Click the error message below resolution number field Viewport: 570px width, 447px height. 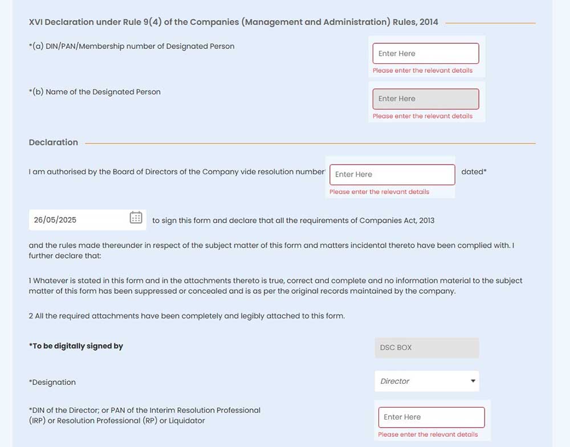click(x=379, y=192)
